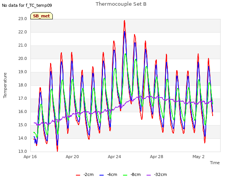Click the Apr 20 x-axis tick label
243x182 pixels.
(x=72, y=157)
